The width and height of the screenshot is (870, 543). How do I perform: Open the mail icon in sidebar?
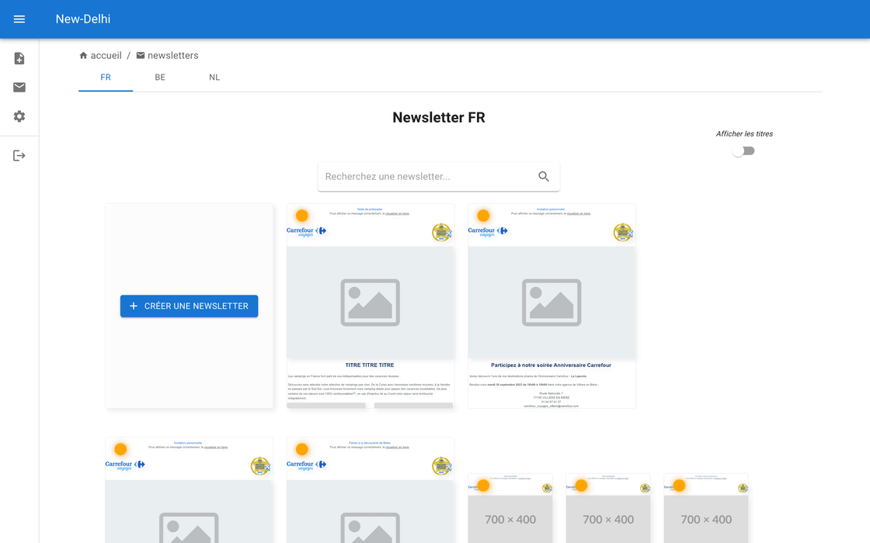tap(19, 87)
